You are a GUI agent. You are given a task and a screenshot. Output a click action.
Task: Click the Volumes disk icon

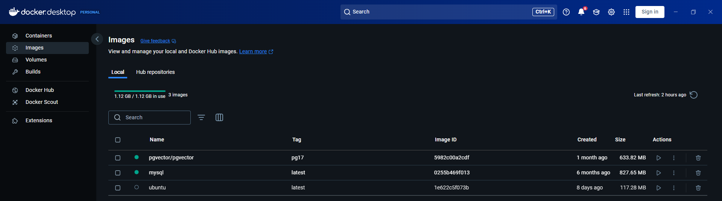tap(15, 60)
